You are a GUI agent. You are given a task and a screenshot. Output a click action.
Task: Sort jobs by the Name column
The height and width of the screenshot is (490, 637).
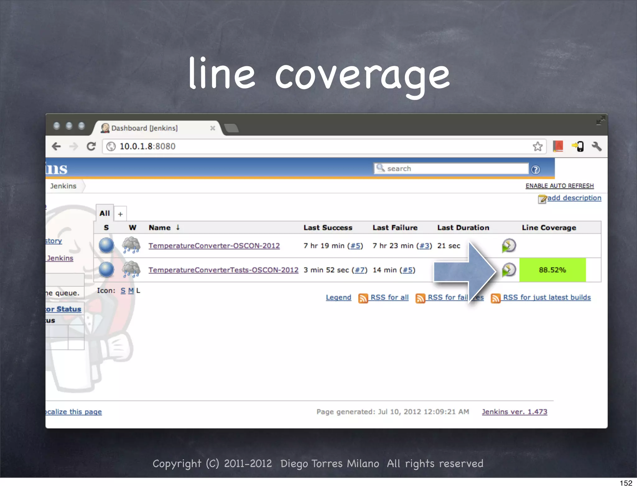point(160,228)
